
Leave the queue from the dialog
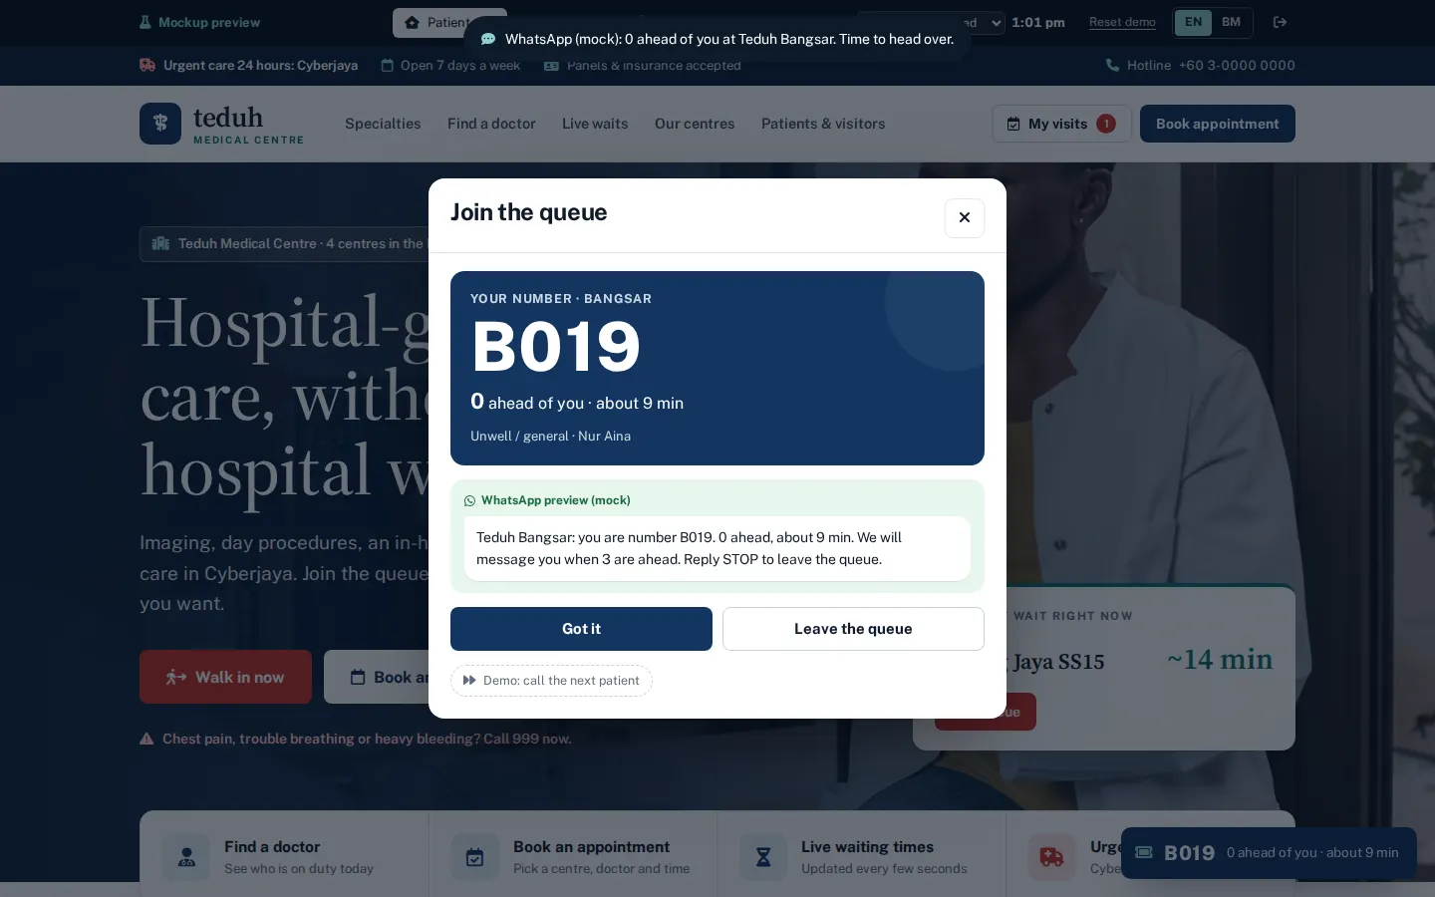click(x=853, y=629)
